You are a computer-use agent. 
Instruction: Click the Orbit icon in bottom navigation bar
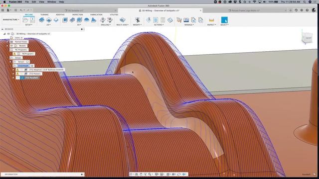pyautogui.click(x=132, y=174)
